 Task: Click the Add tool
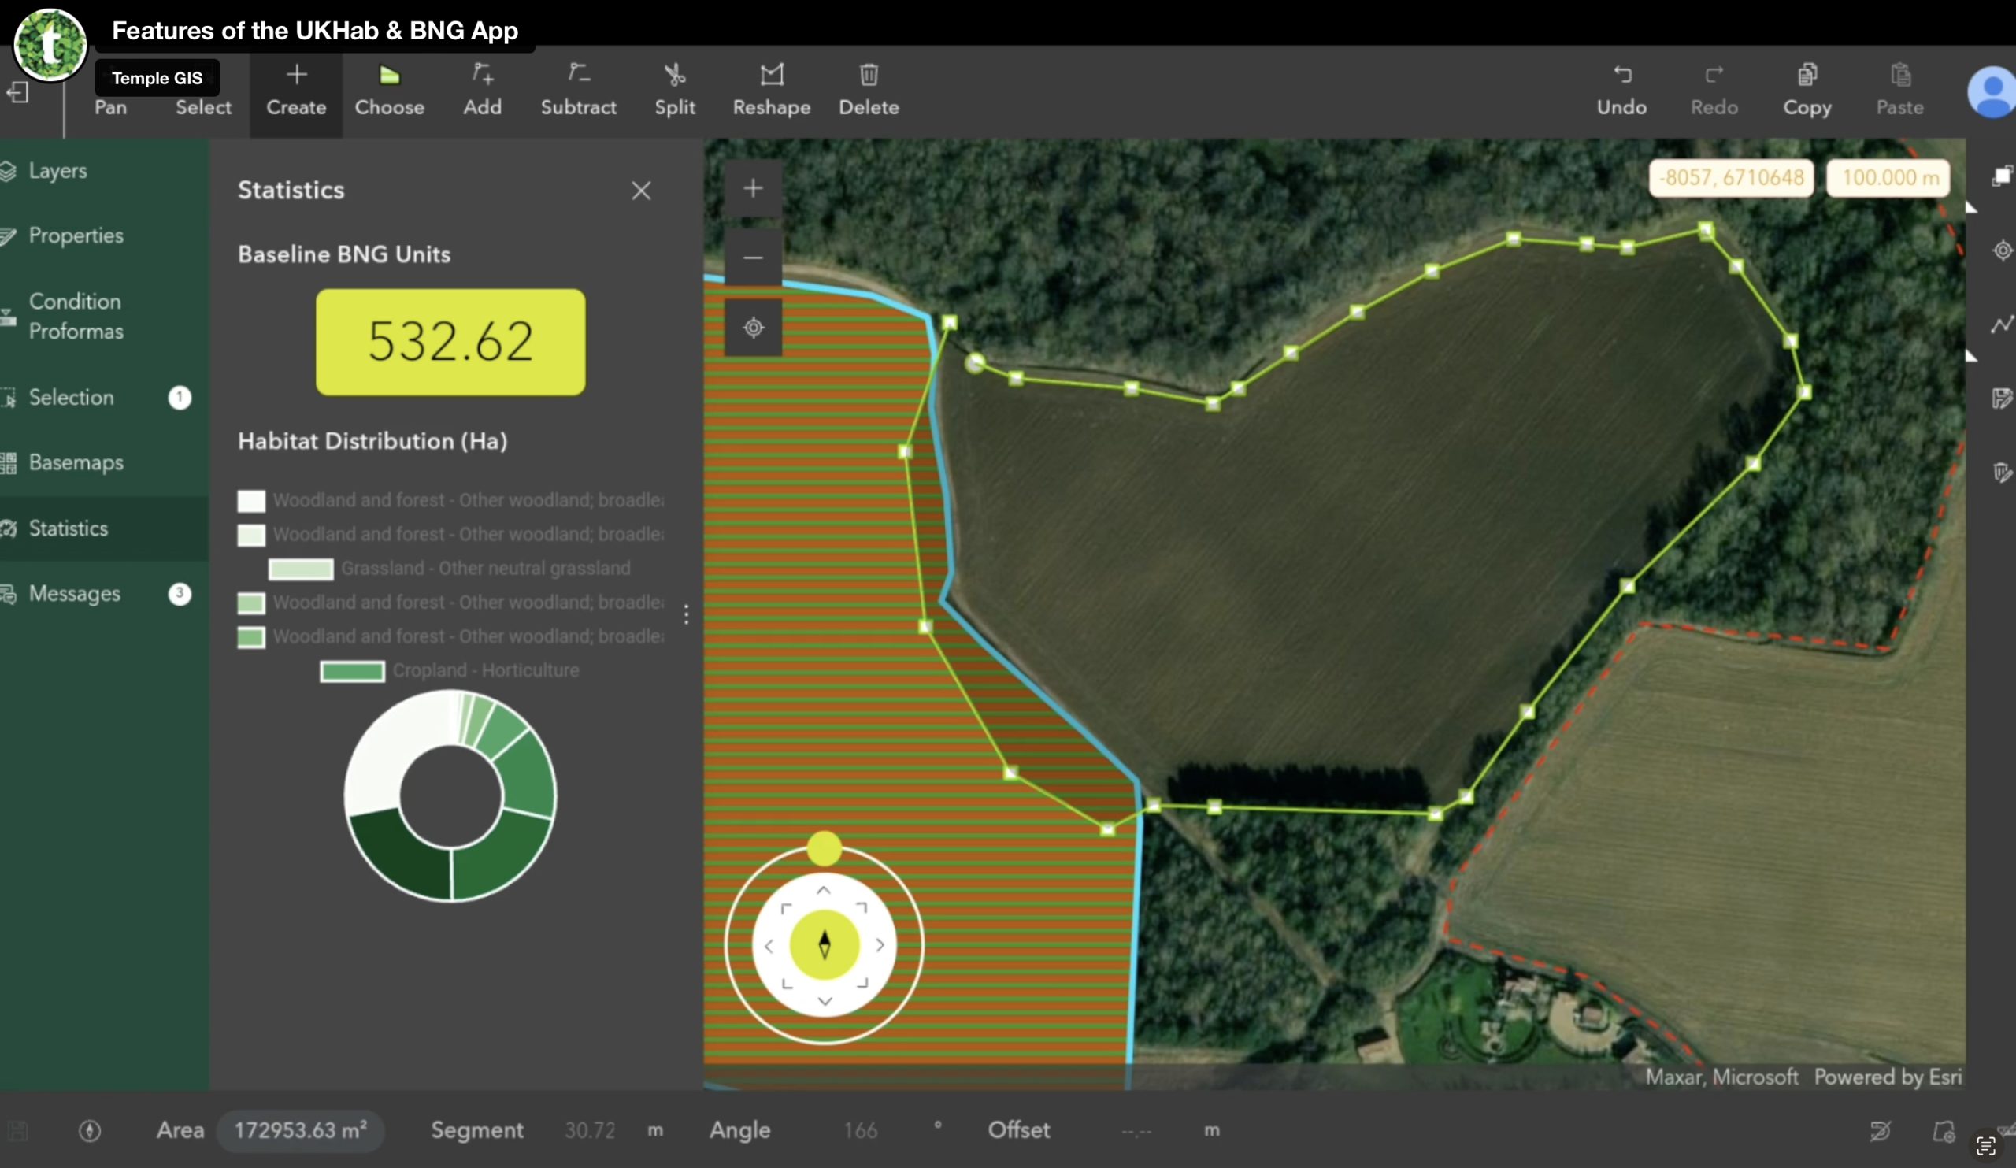(481, 87)
